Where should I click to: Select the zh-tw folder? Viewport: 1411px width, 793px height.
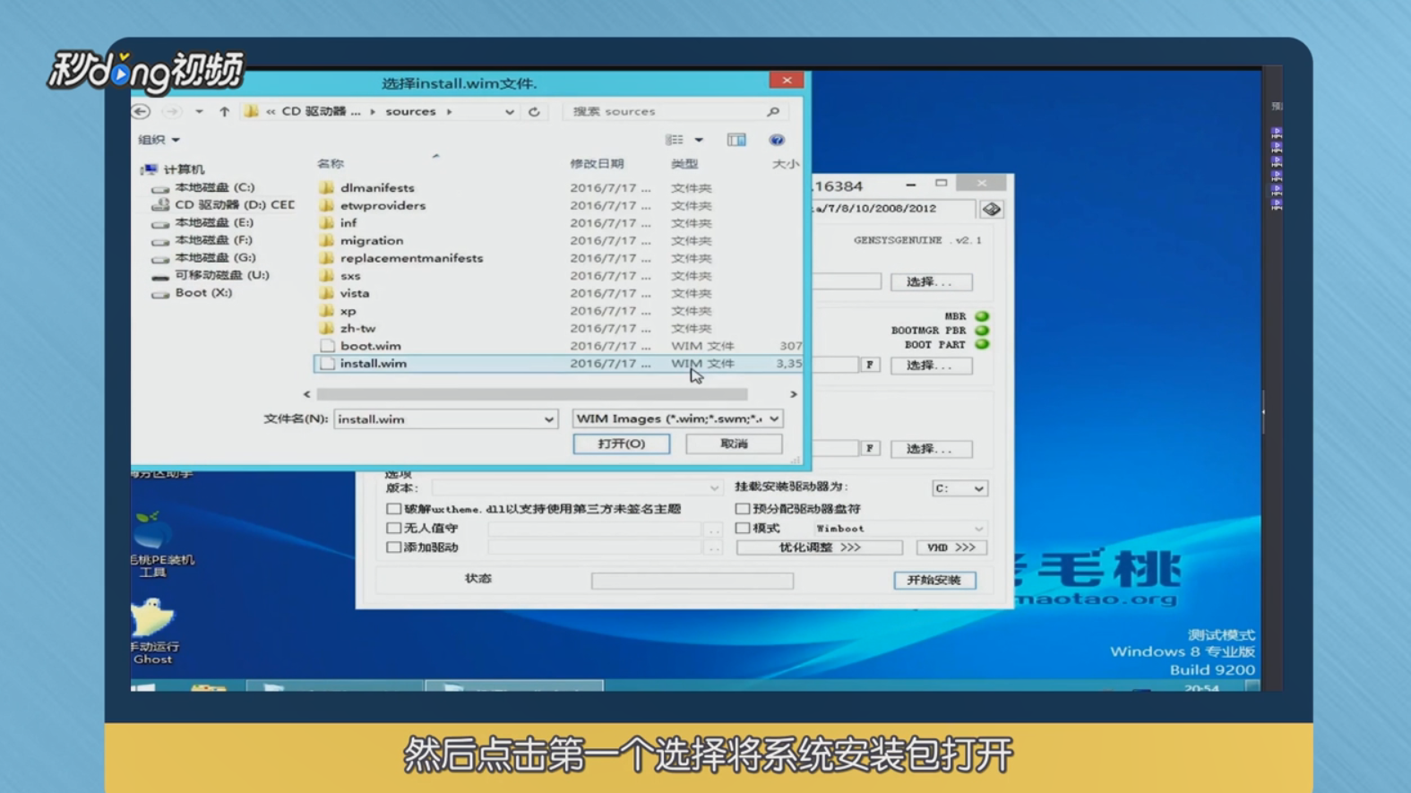357,328
